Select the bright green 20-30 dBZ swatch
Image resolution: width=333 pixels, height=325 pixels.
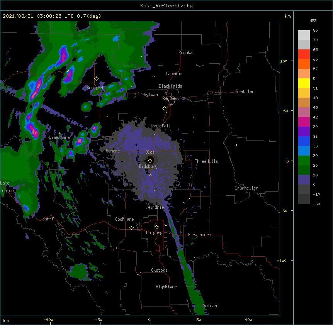(x=304, y=161)
